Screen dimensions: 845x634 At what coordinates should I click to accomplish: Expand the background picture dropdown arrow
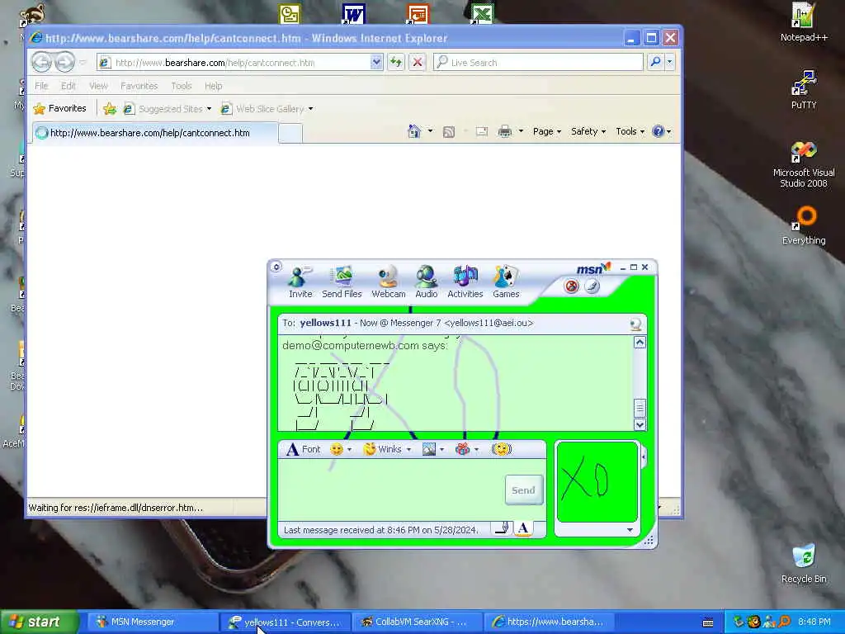[442, 450]
